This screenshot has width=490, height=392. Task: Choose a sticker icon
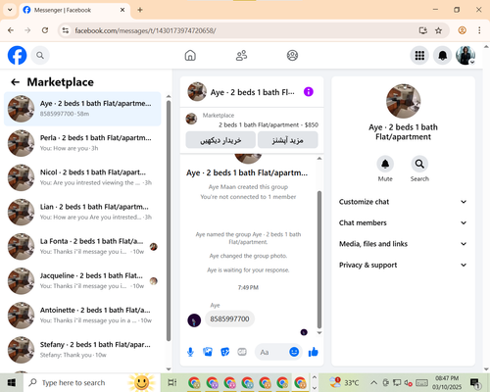click(225, 352)
